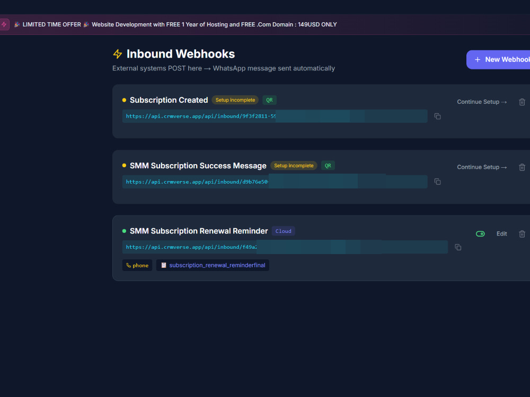Click the Subscription Created webhook URL field
530x397 pixels.
tap(275, 116)
